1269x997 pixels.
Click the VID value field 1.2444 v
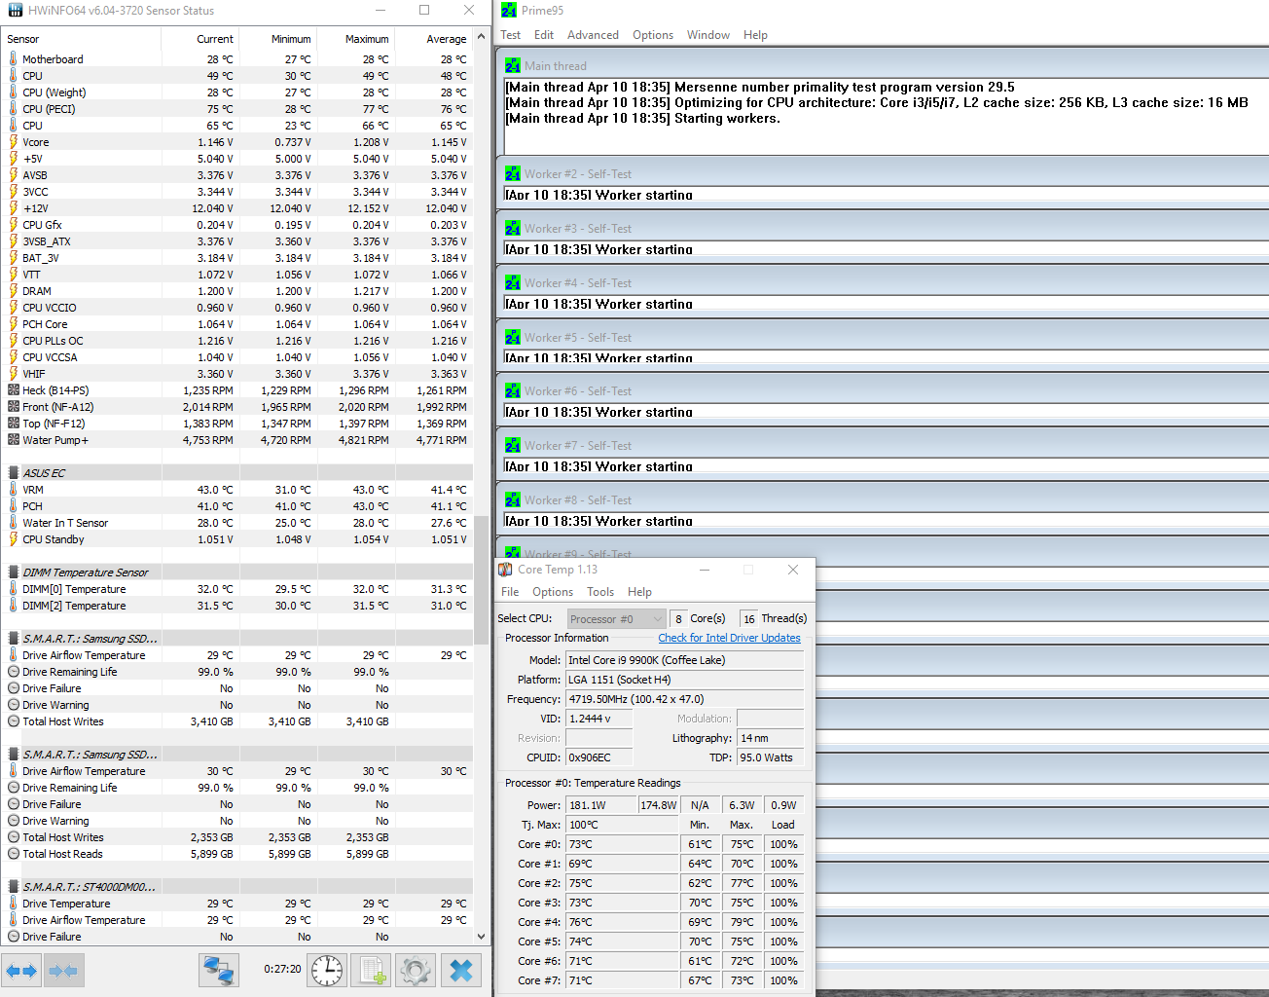(x=599, y=719)
